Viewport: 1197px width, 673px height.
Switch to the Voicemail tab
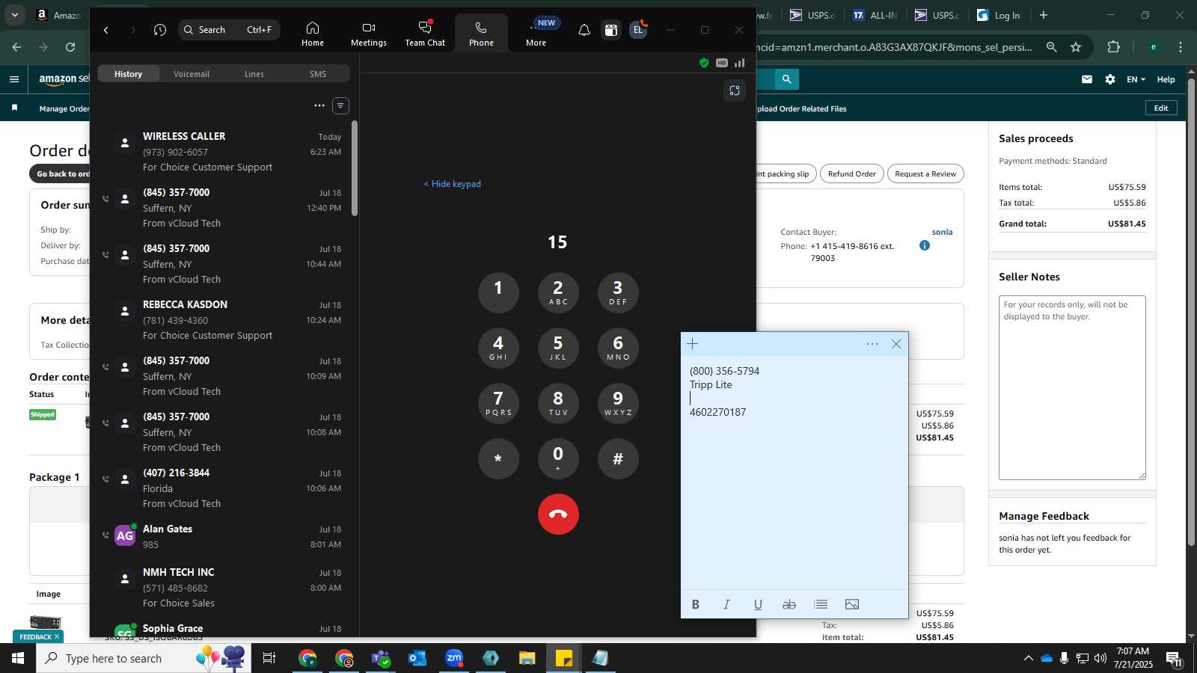[192, 74]
